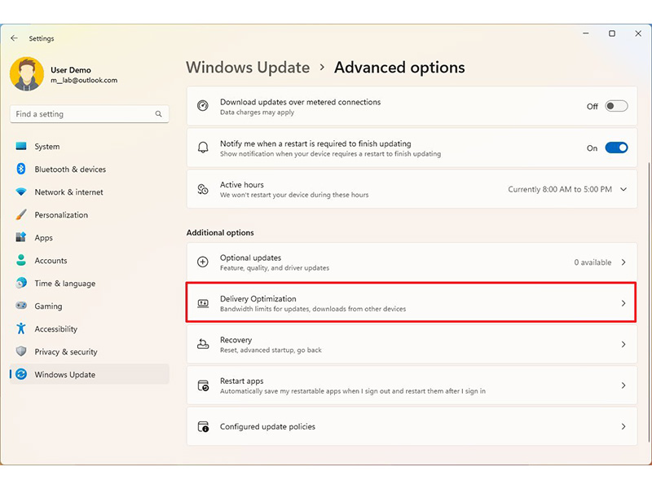Viewport: 652px width, 489px height.
Task: Focus the Find a setting search box
Action: click(90, 114)
